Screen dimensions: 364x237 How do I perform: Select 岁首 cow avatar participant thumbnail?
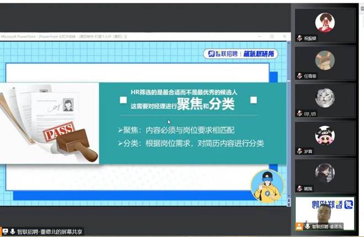pos(325,135)
